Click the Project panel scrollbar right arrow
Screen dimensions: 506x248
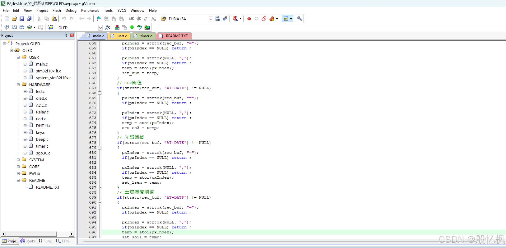[x=72, y=234]
